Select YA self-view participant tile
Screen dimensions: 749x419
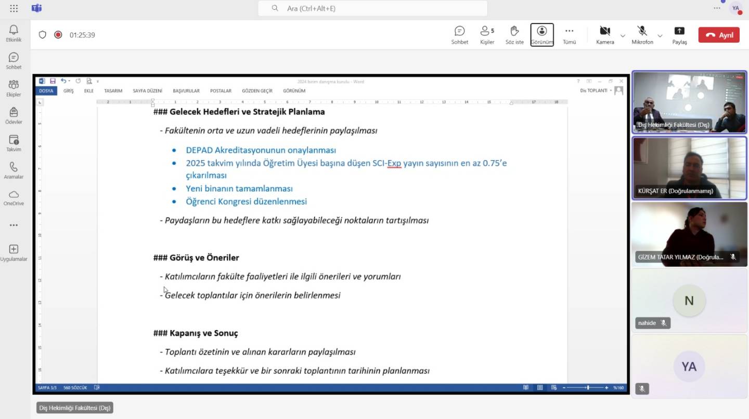(689, 366)
